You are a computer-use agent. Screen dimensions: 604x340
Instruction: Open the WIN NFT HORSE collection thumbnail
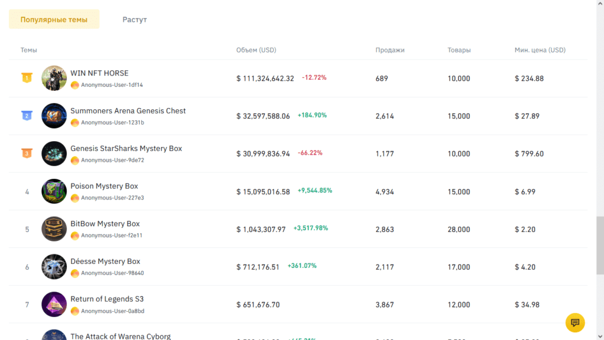(x=54, y=78)
